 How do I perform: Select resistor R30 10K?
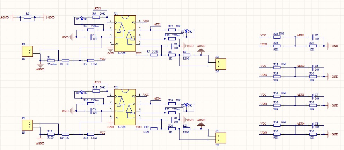[313, 77]
